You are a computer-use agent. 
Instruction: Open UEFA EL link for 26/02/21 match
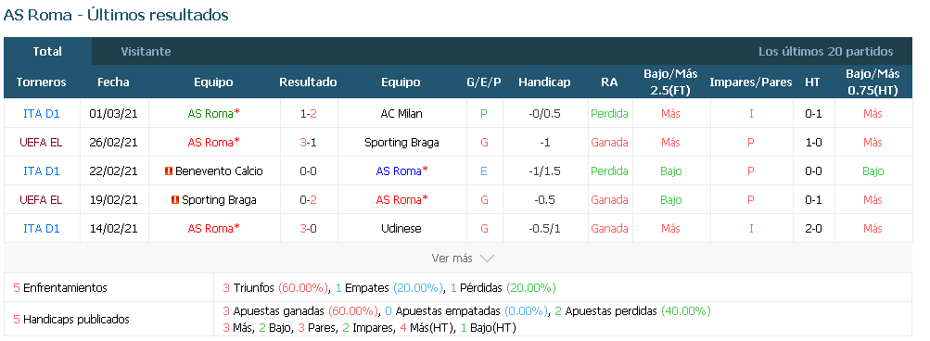click(x=41, y=143)
